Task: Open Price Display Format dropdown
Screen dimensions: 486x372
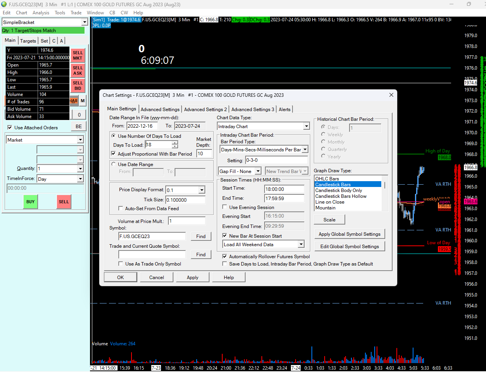Action: [202, 190]
